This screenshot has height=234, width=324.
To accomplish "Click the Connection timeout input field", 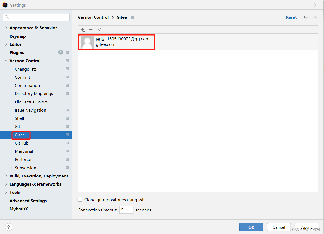I will tap(126, 210).
